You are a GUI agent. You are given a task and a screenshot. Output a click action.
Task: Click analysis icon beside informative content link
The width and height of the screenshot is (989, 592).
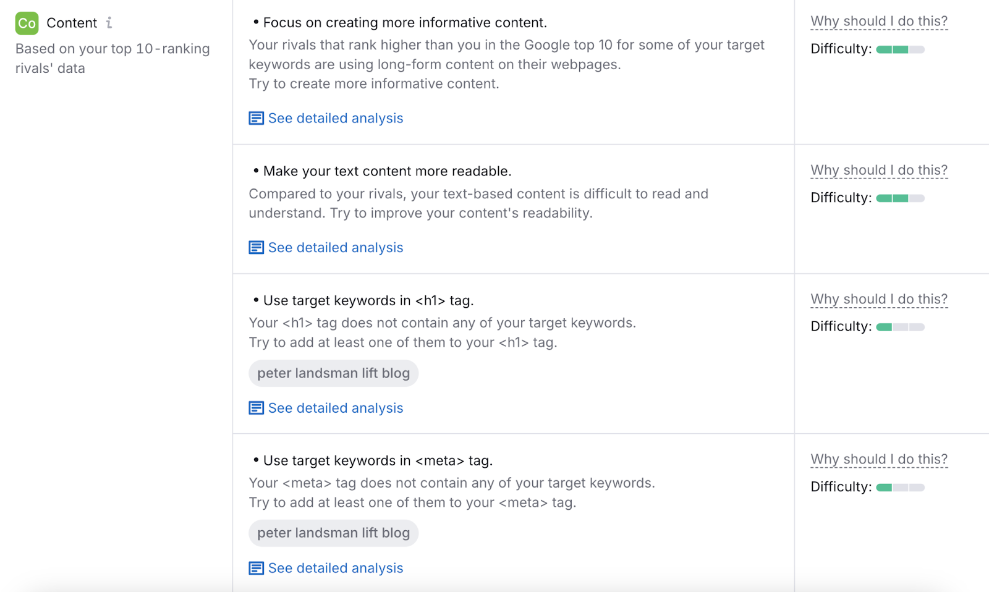tap(255, 117)
